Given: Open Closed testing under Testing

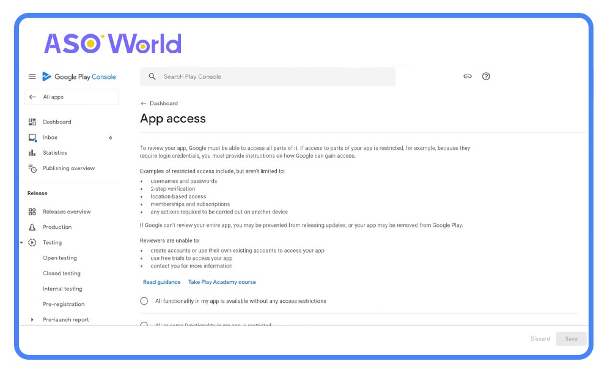Looking at the screenshot, I should [x=62, y=273].
